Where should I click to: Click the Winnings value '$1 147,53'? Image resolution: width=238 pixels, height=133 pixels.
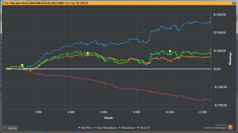(82, 3)
